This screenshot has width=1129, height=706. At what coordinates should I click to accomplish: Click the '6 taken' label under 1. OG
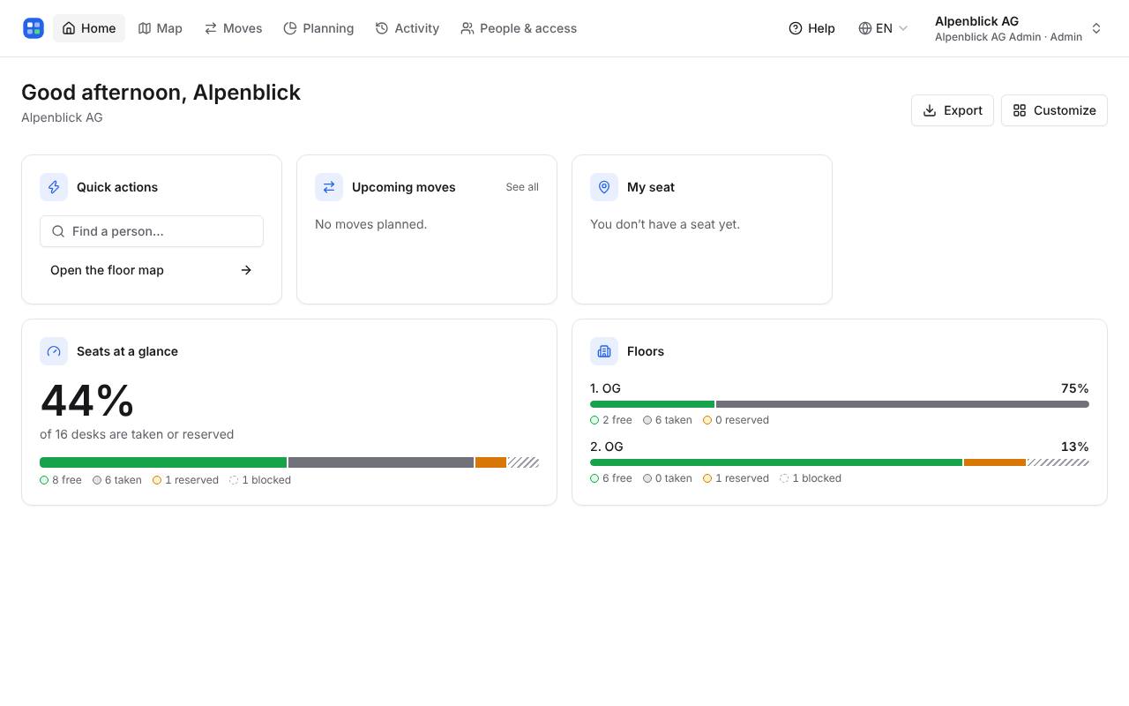click(668, 420)
